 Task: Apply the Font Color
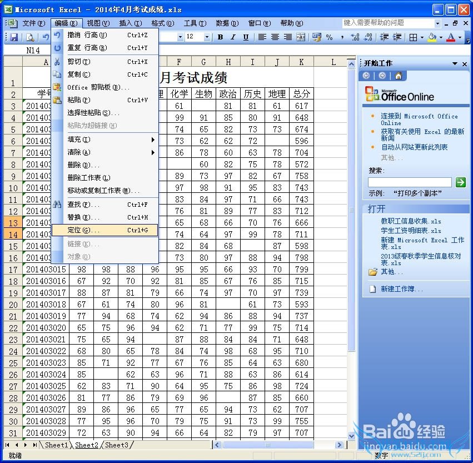click(451, 37)
